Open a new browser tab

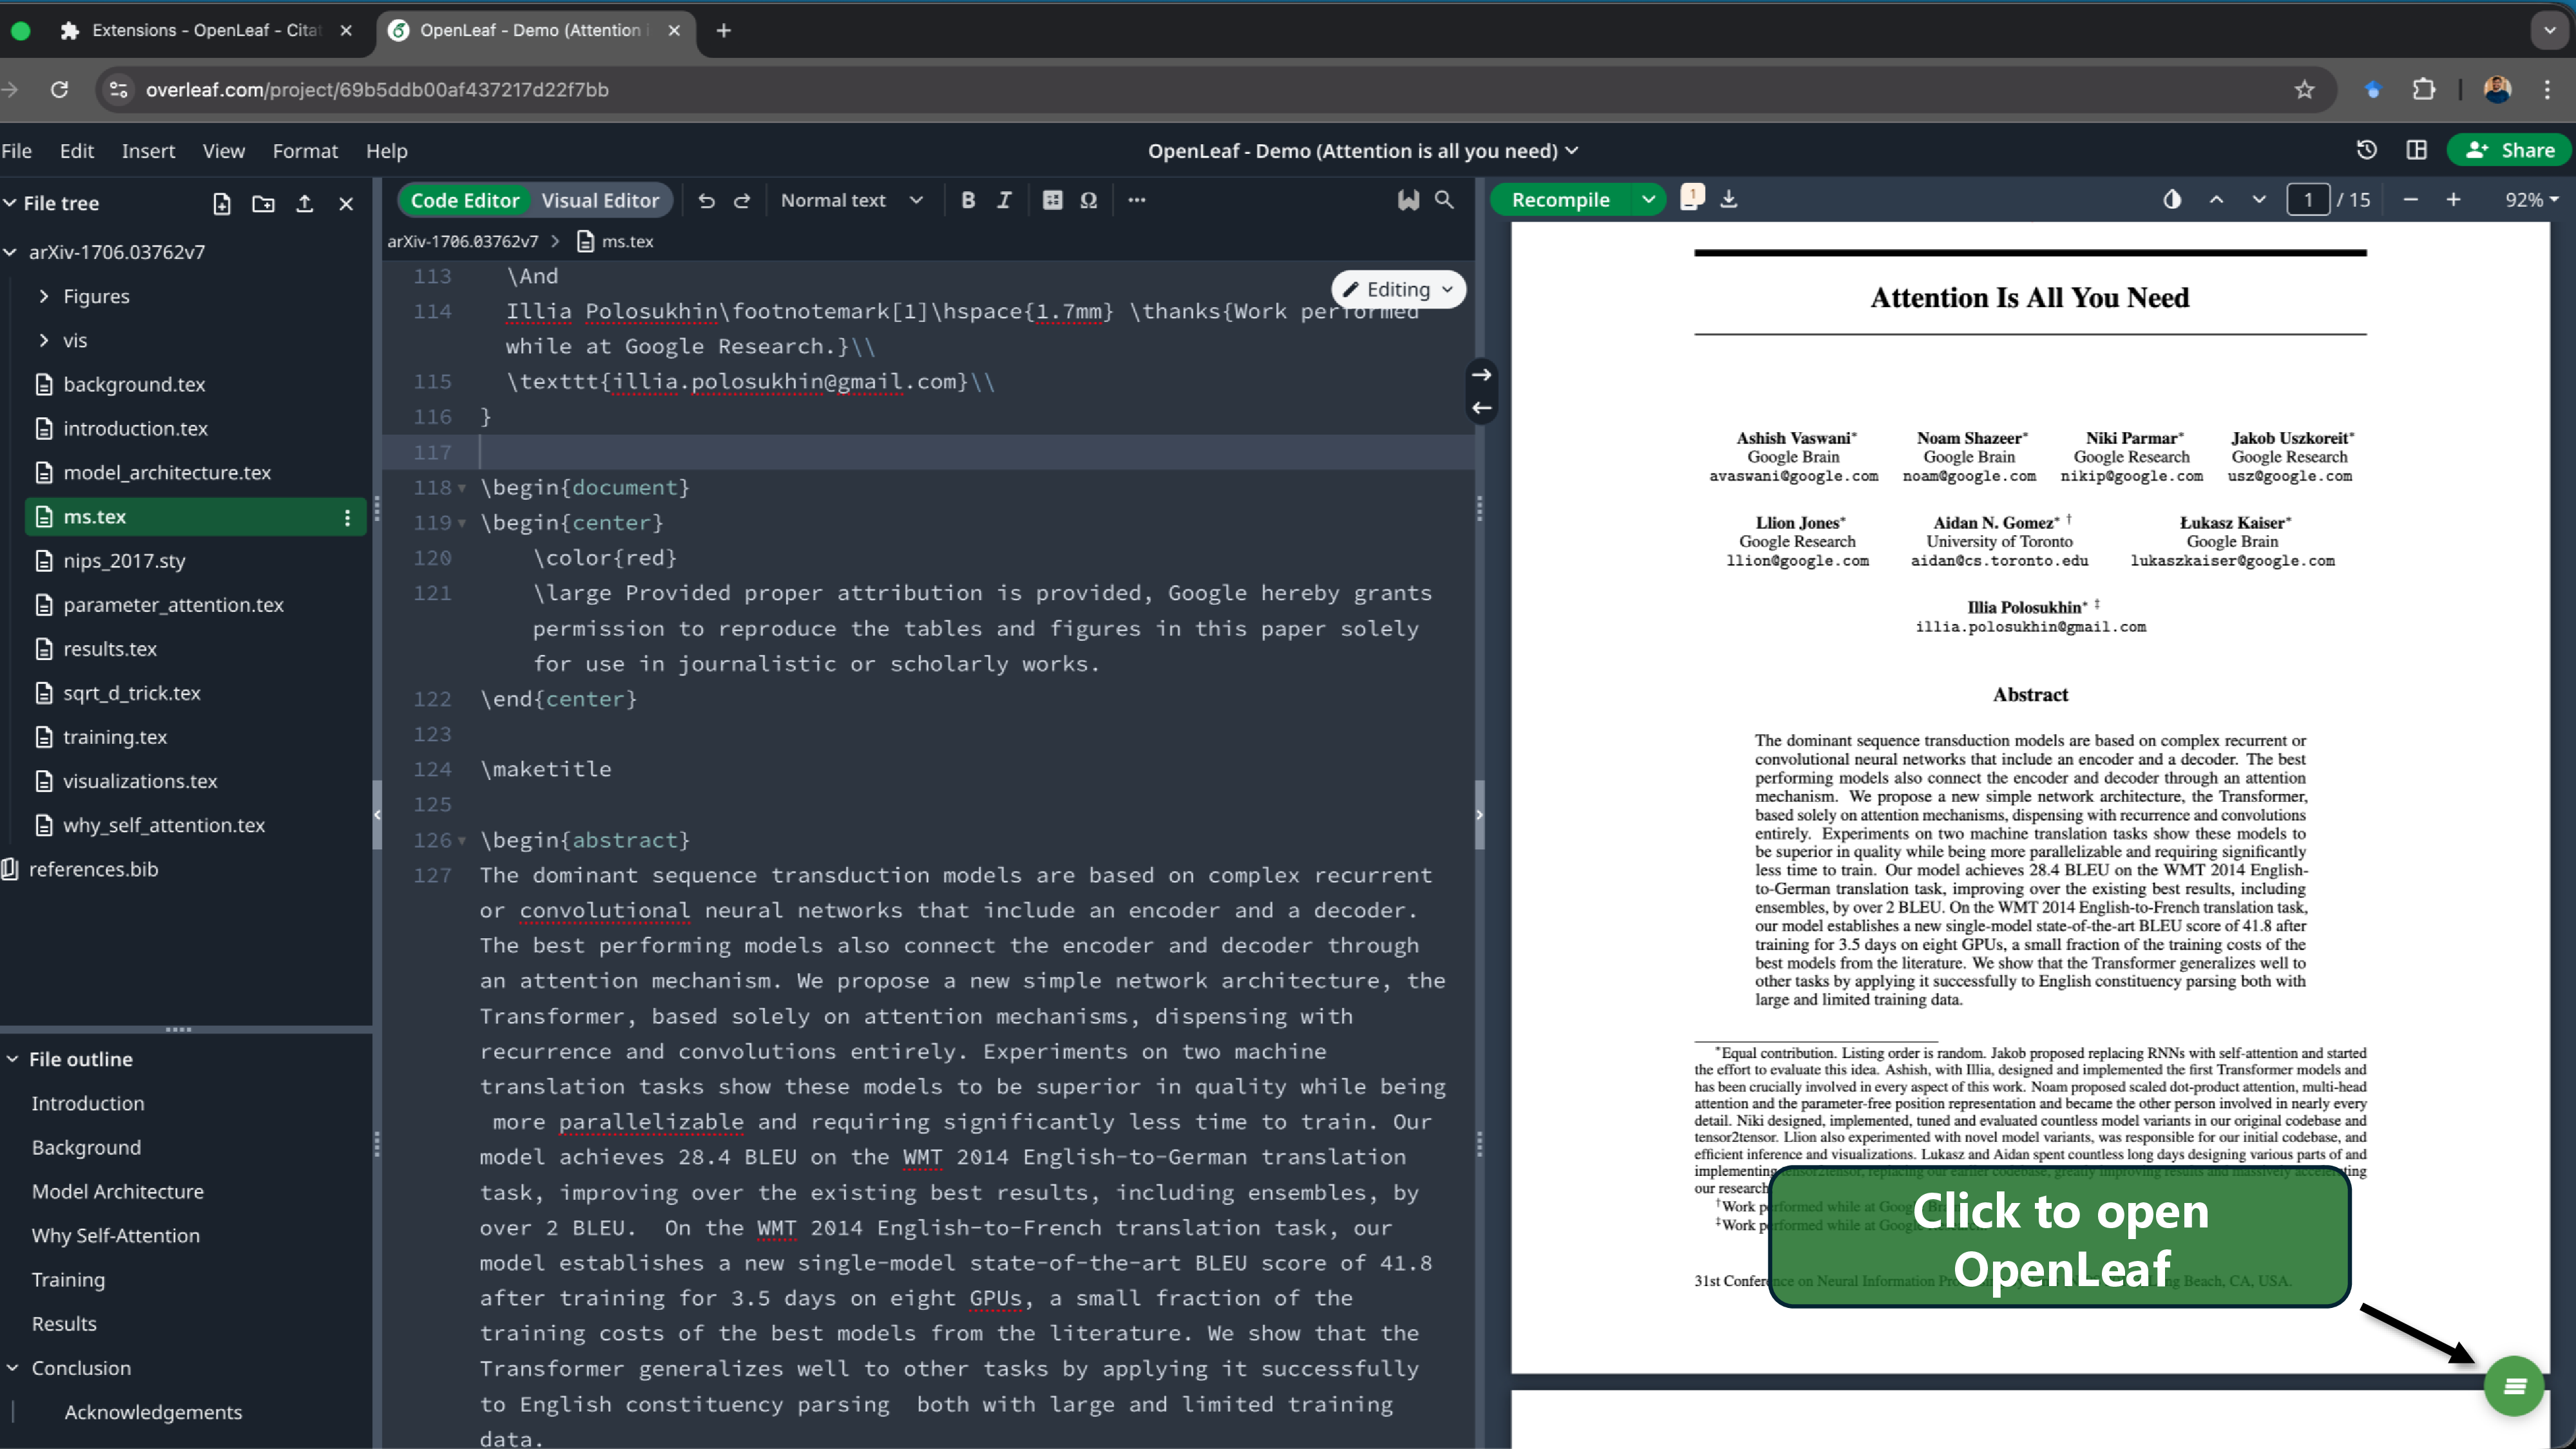coord(723,31)
